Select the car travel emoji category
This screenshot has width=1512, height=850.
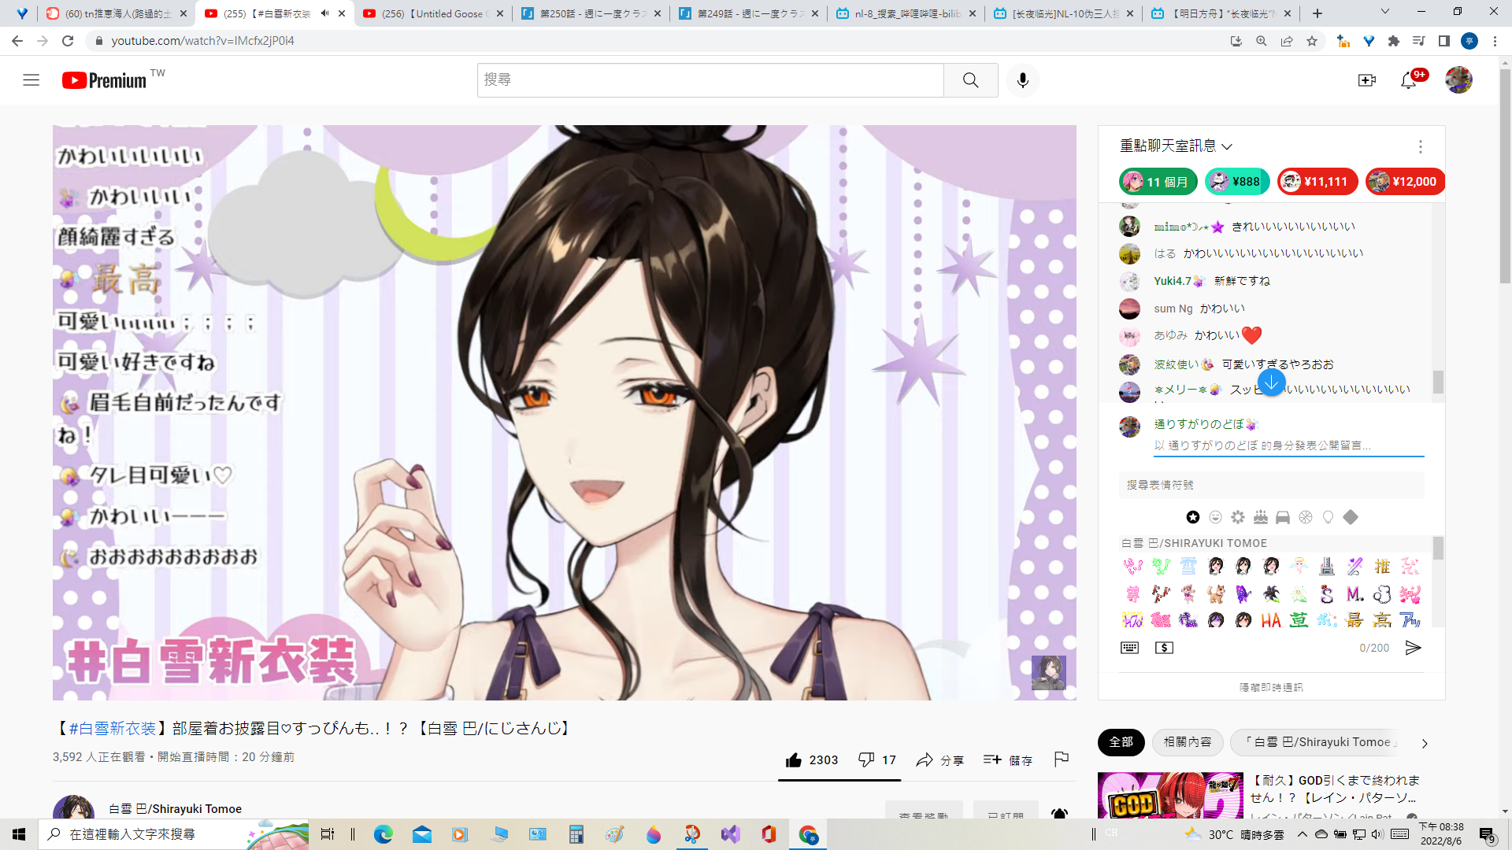point(1283,517)
